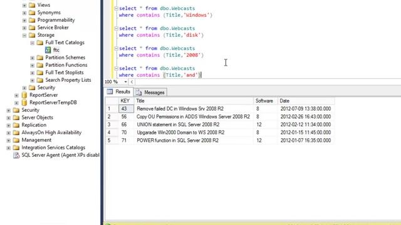Click the KEY column header
Image resolution: width=401 pixels, height=225 pixels.
[x=126, y=101]
